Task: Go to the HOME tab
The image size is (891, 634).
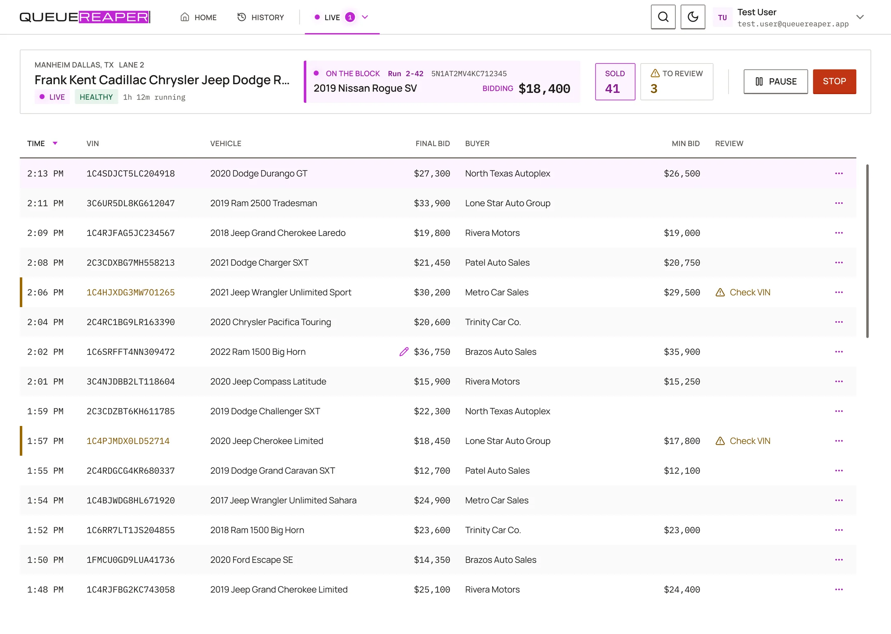Action: click(198, 17)
